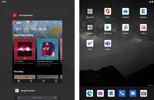Tap the YouTube Music app icon in recents
This screenshot has height=100, width=154.
pyautogui.click(x=15, y=15)
